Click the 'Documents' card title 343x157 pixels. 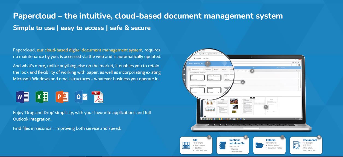(x=310, y=140)
